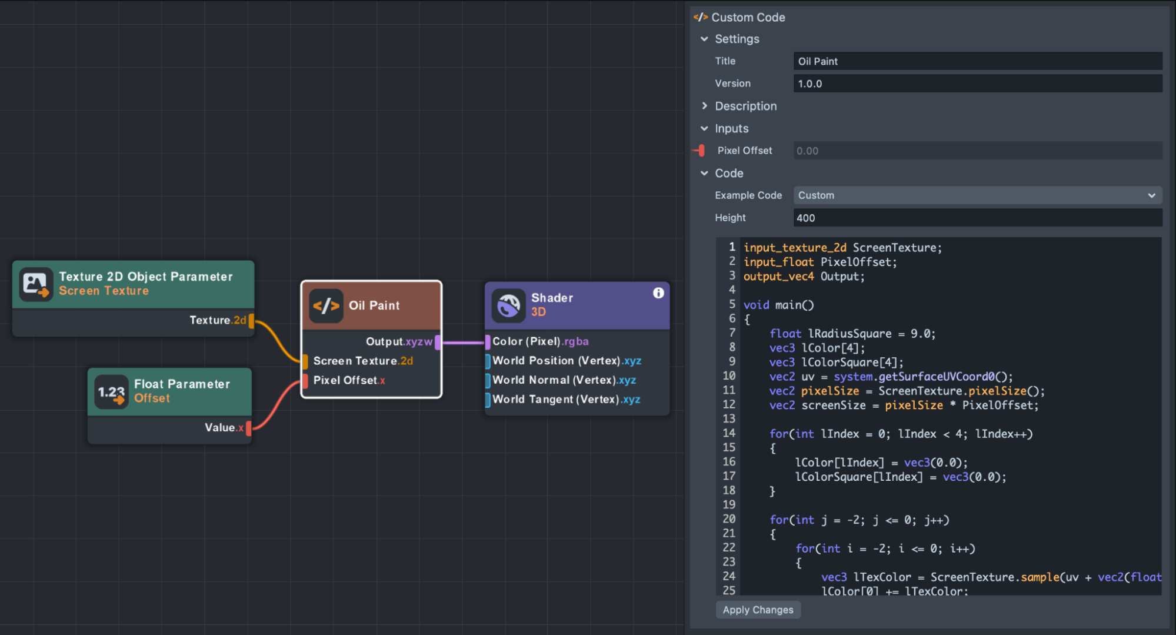This screenshot has width=1176, height=635.
Task: Click the World Position (Vertex) input port
Action: click(x=488, y=361)
